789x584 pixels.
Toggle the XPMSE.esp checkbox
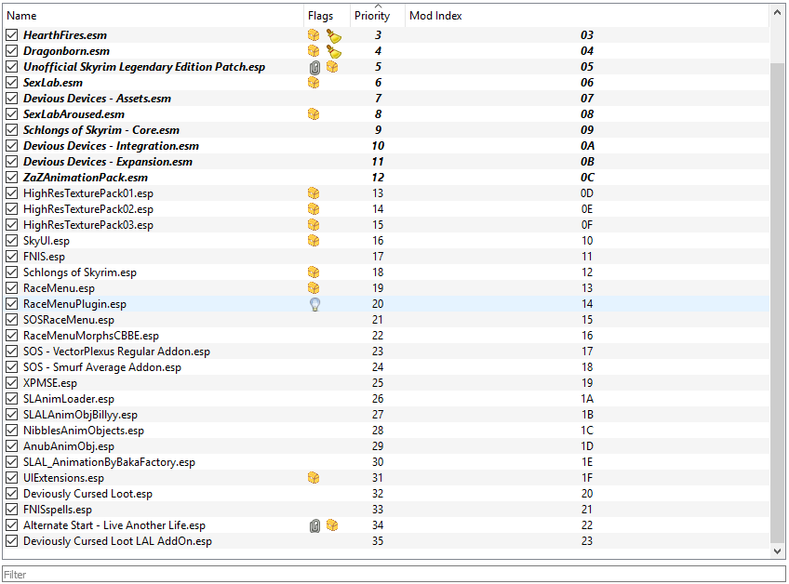11,383
